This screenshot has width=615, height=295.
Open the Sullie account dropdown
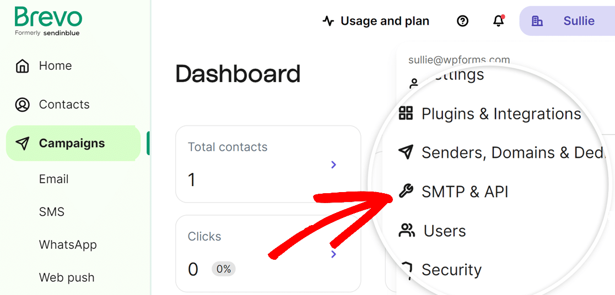pyautogui.click(x=567, y=21)
